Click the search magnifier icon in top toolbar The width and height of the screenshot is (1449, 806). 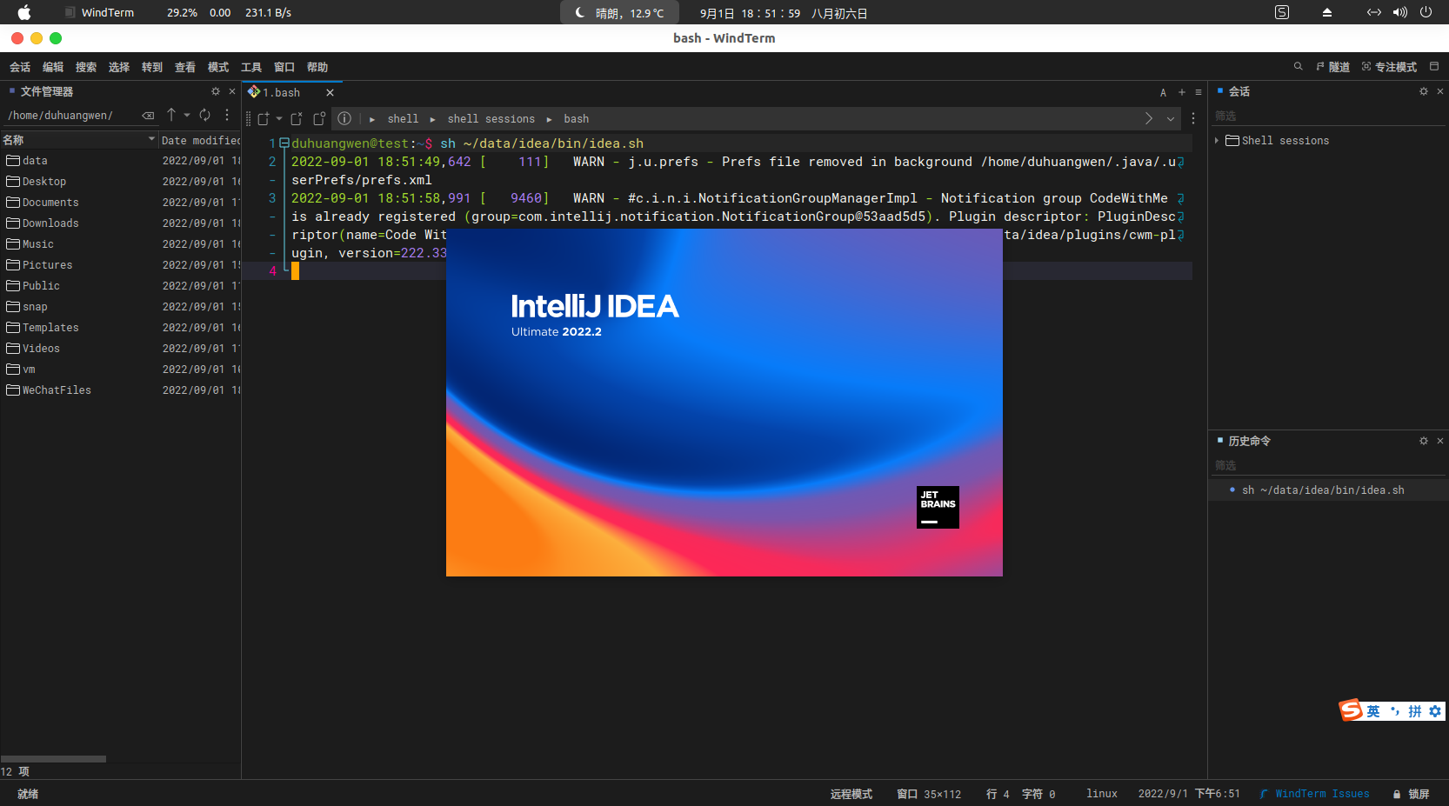1298,67
